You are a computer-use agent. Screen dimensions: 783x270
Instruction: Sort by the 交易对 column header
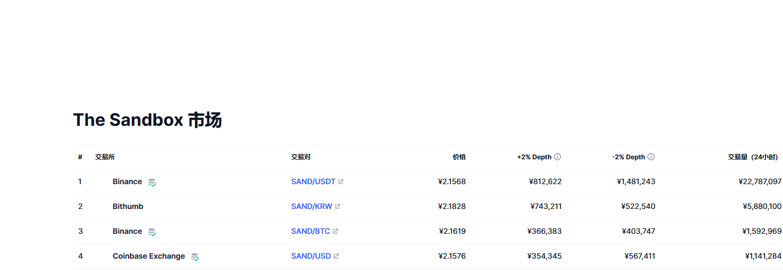coord(301,157)
